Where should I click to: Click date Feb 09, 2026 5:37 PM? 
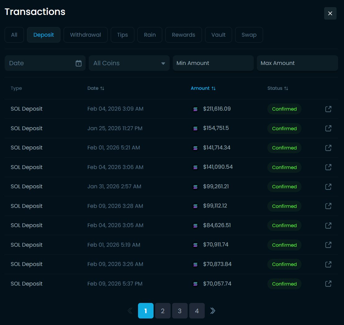coord(115,284)
